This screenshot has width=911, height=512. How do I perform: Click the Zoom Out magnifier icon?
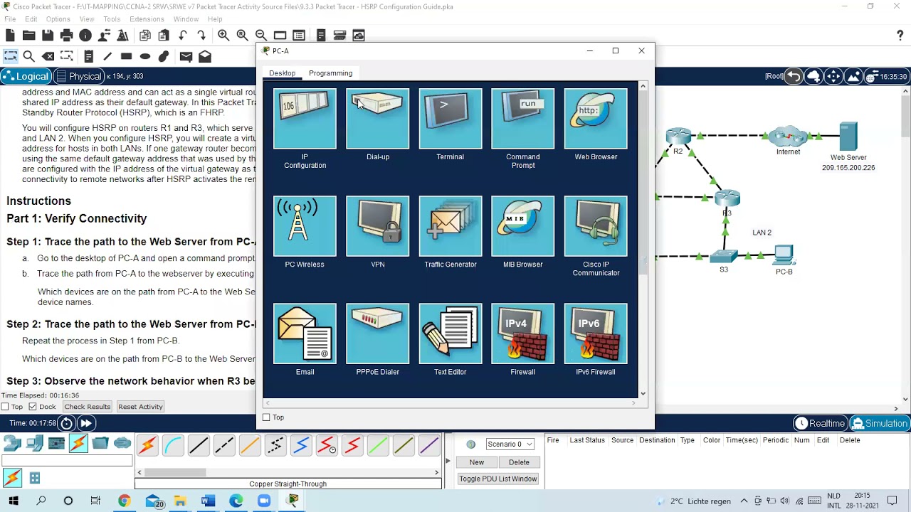point(260,35)
